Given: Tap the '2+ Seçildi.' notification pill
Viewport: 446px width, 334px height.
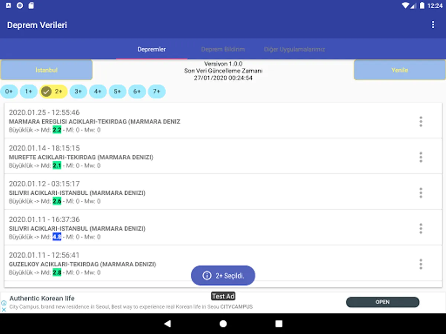Looking at the screenshot, I should [223, 275].
